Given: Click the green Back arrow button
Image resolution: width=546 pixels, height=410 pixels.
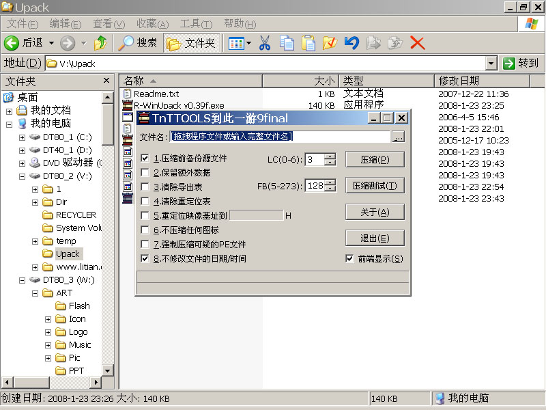Looking at the screenshot, I should click(x=12, y=43).
